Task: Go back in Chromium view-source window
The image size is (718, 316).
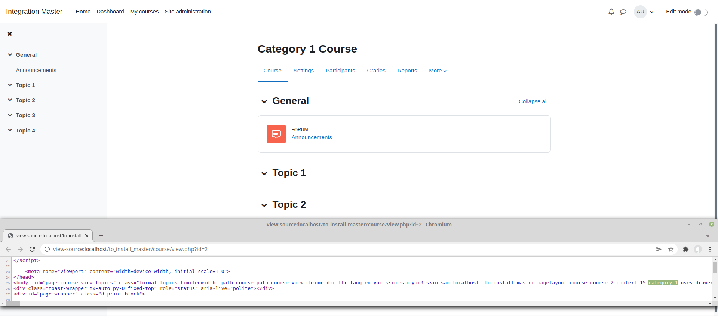Action: click(x=8, y=249)
